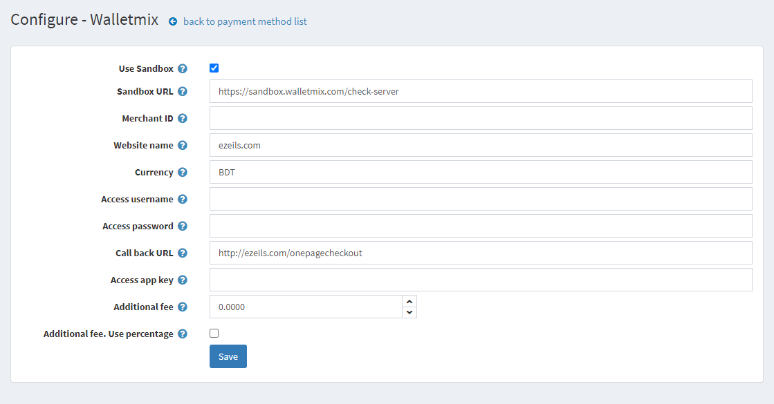Click the Merchant ID label text

147,118
